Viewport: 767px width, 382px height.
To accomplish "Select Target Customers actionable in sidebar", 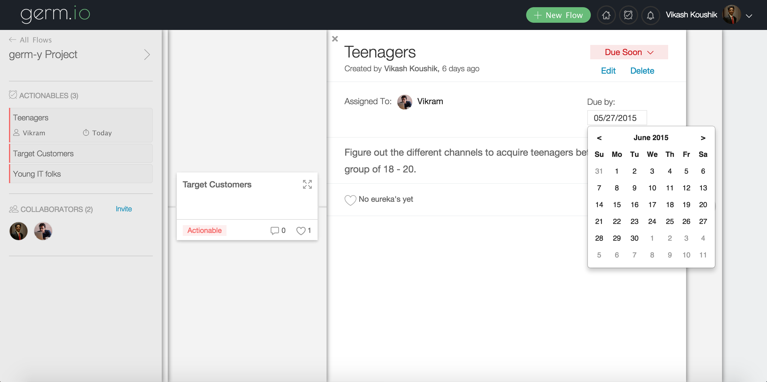I will pos(81,154).
